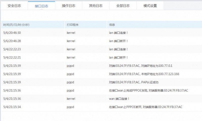Image resolution: width=202 pixels, height=121 pixels.
Task: Click the 时间(月/日/时:分:秒) column header
Action: tap(16, 25)
